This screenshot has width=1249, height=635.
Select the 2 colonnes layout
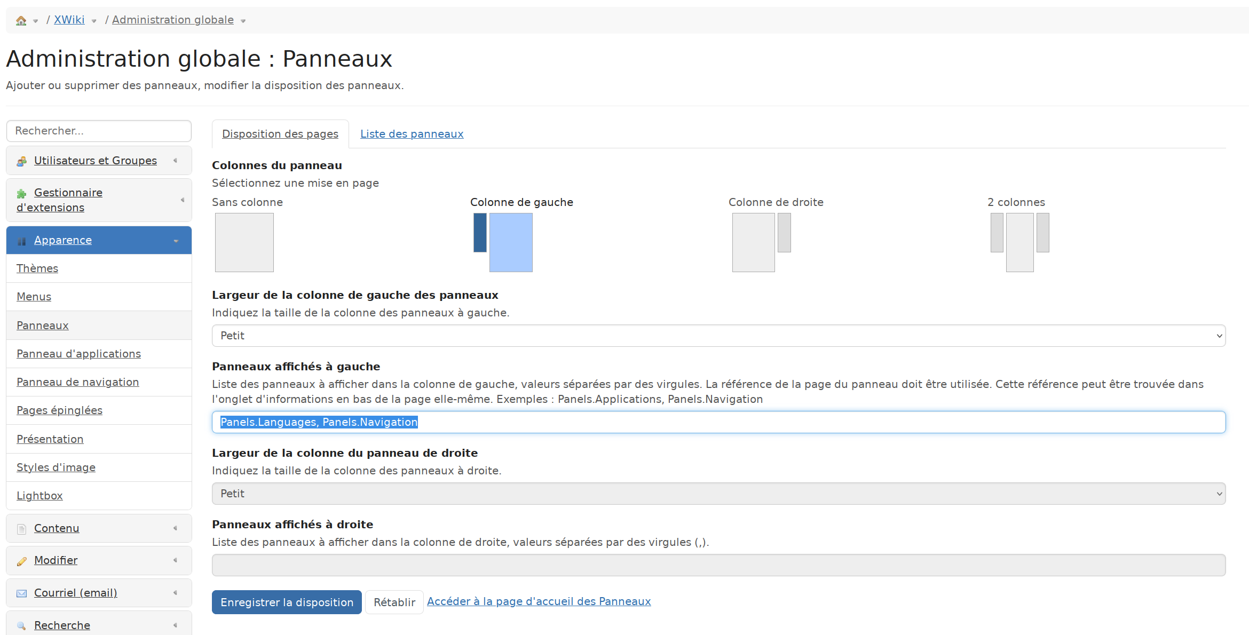tap(1019, 242)
